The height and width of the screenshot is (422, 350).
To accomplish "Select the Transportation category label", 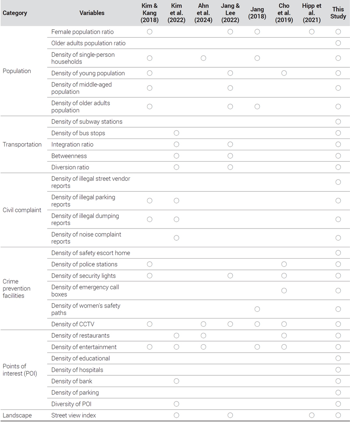I will [x=22, y=144].
